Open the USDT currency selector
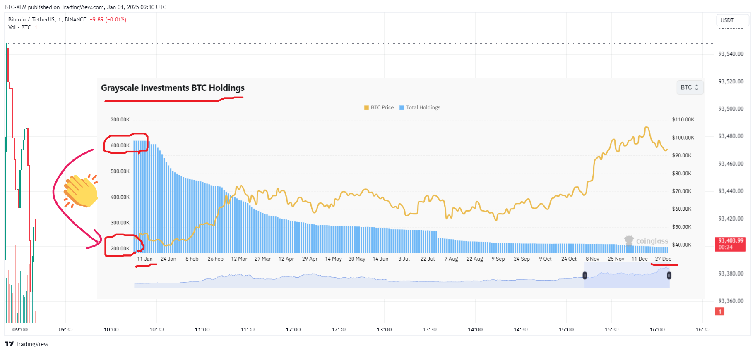The image size is (755, 352). click(732, 20)
